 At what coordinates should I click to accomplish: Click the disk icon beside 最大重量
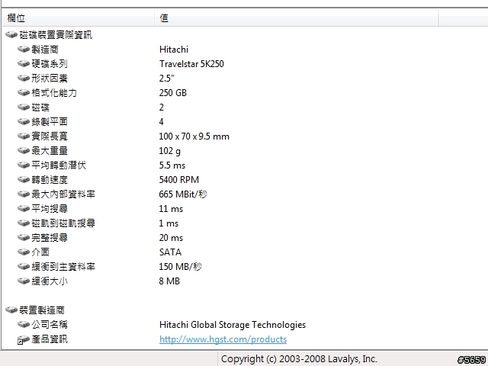click(24, 151)
